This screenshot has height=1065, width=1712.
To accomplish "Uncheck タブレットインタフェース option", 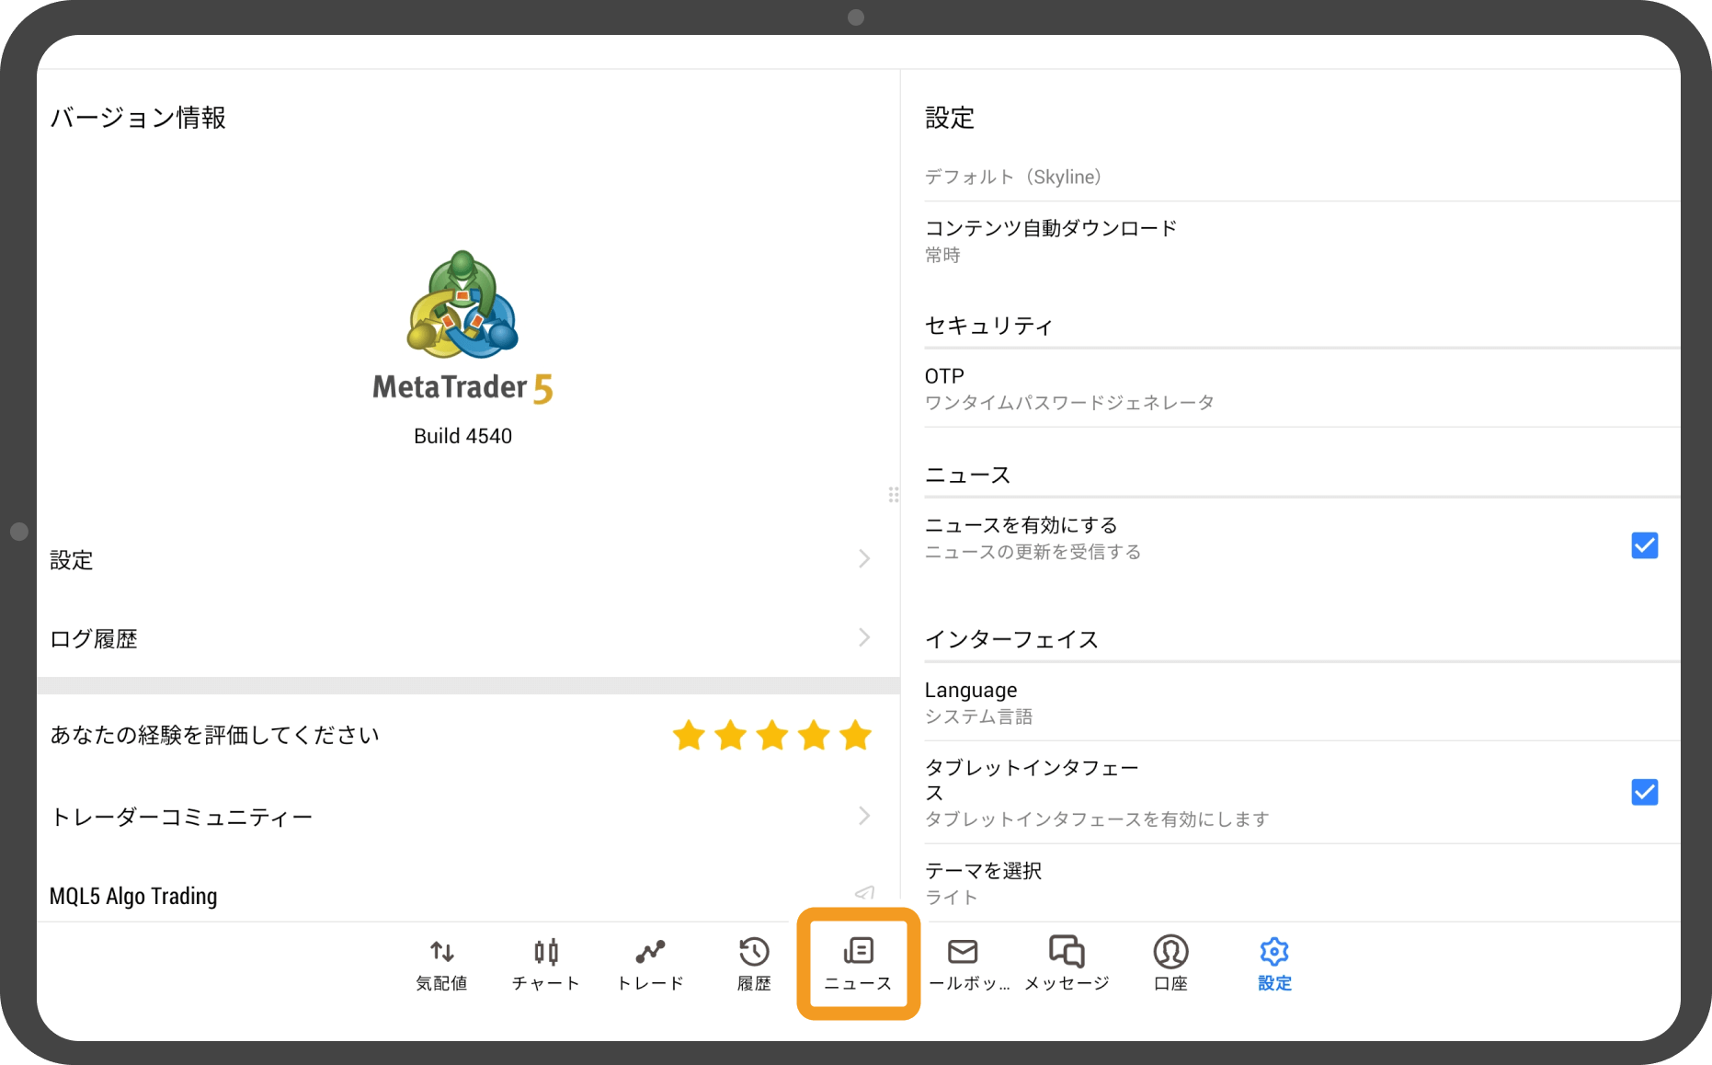I will (x=1644, y=792).
